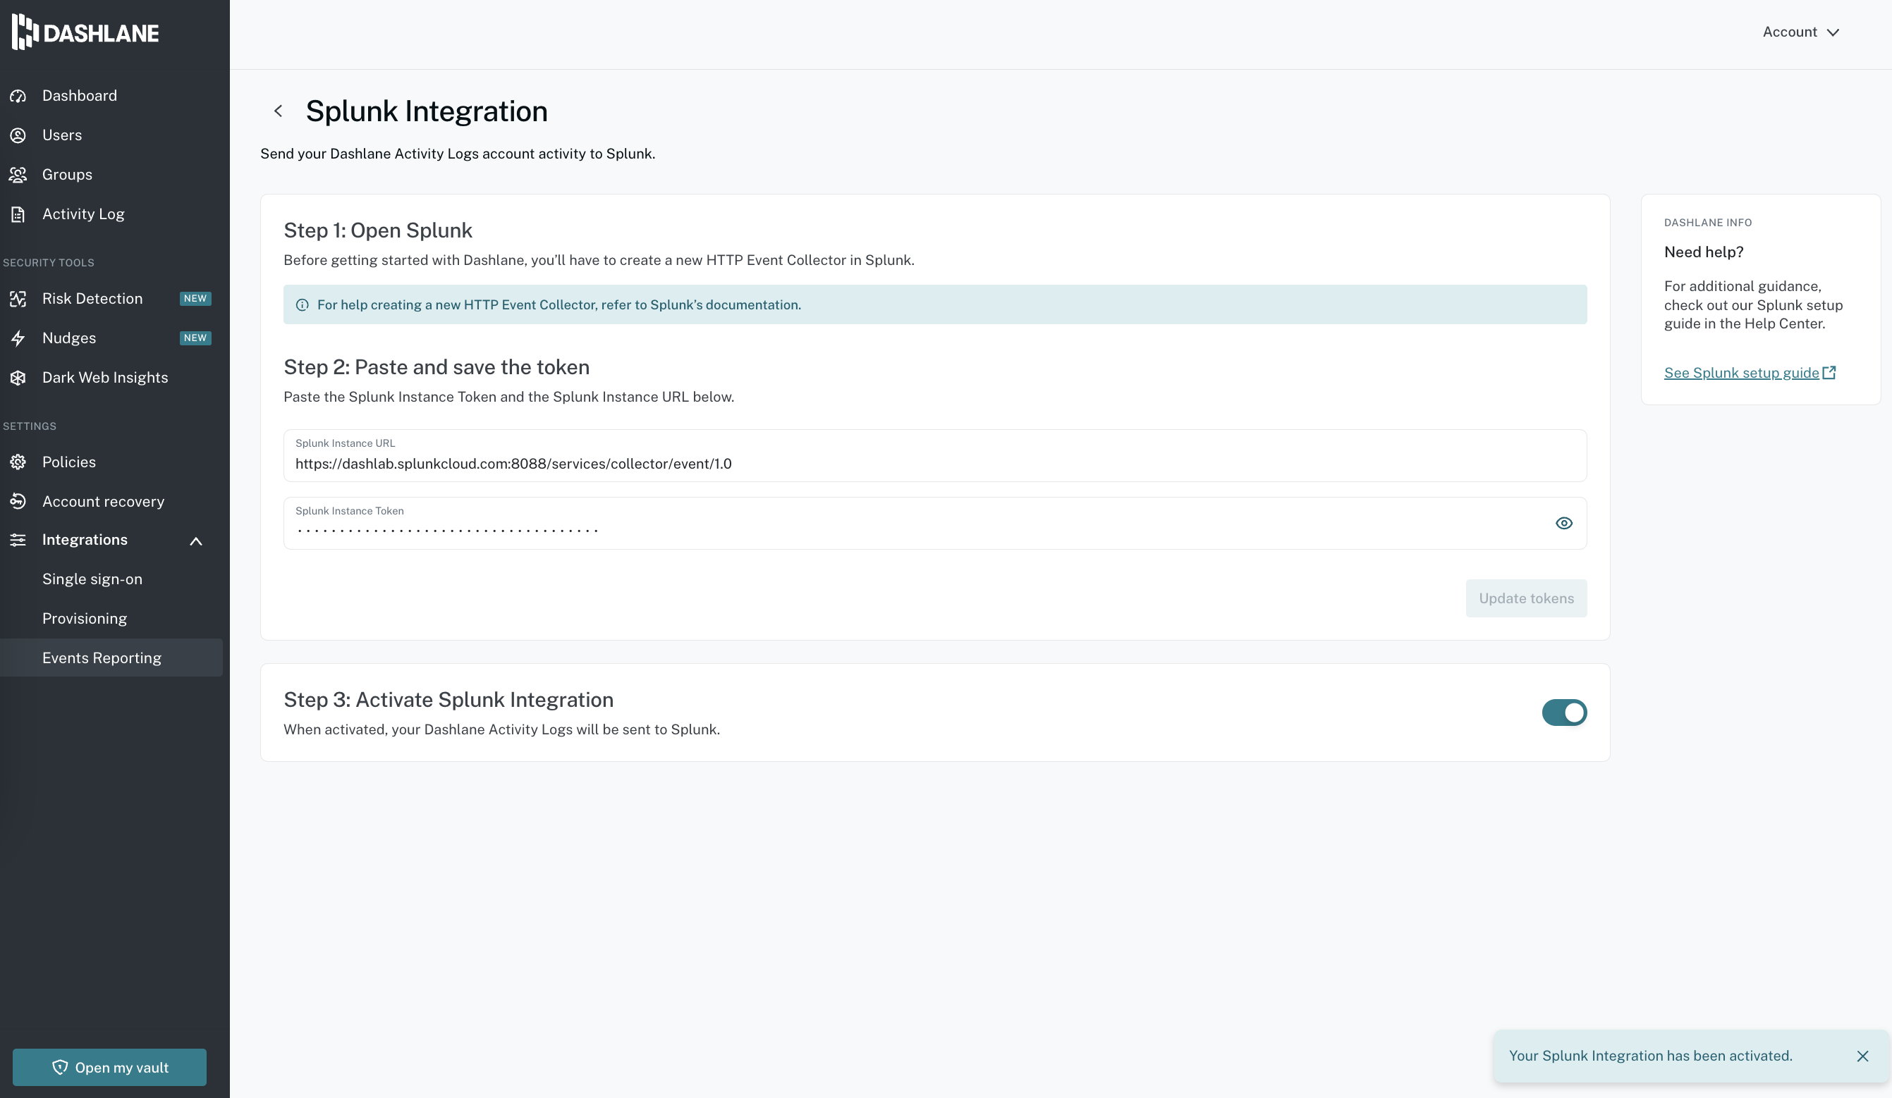Screen dimensions: 1892x1098
Task: Collapse the Integrations section chevron
Action: point(196,541)
